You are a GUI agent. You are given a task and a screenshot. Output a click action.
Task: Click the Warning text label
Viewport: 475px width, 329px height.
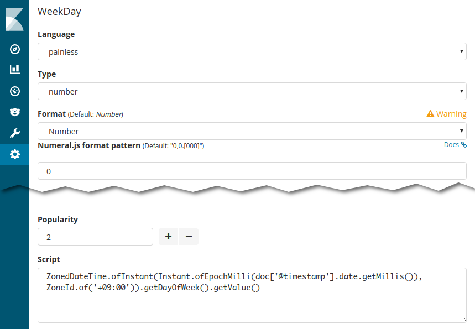click(451, 114)
